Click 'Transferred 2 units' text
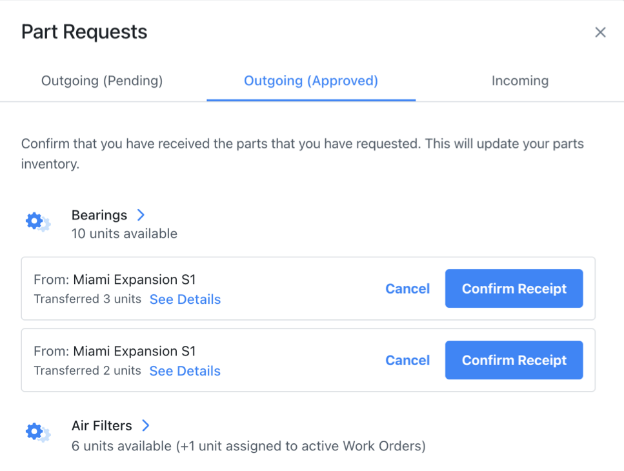The height and width of the screenshot is (471, 624). click(88, 370)
